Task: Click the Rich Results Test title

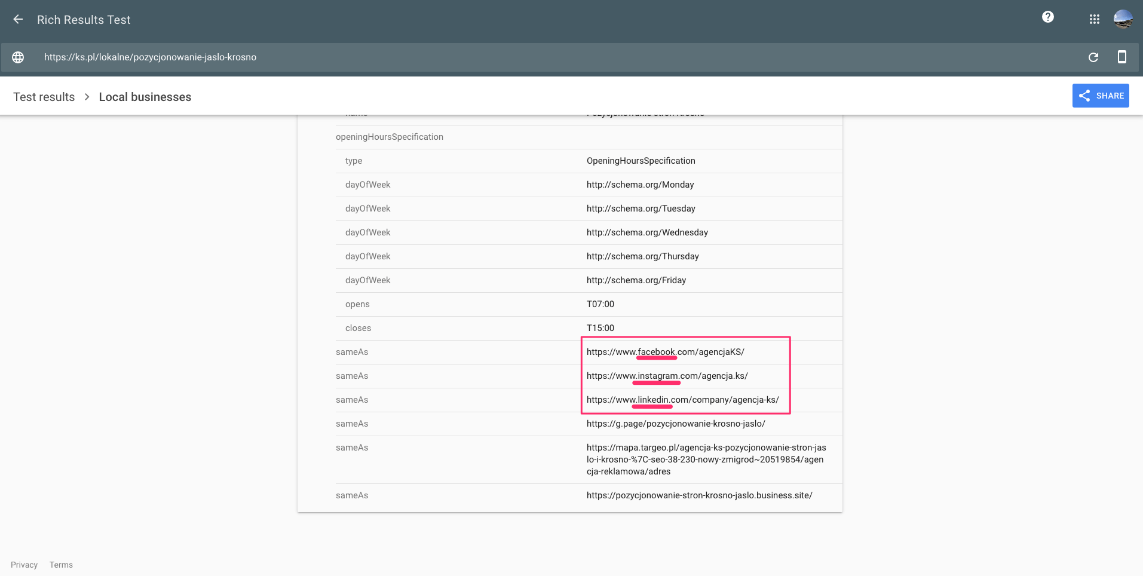Action: 84,20
